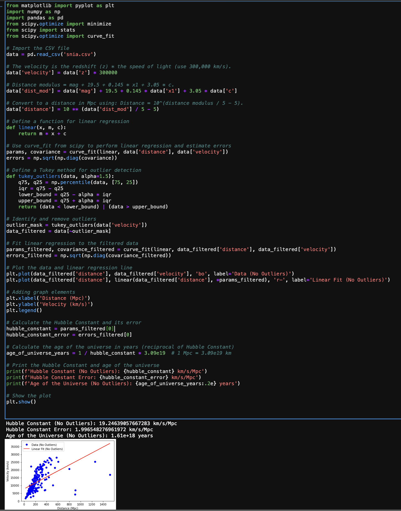Click the "q75, q25 = np.percentile" line
The width and height of the screenshot is (401, 511).
pyautogui.click(x=78, y=182)
